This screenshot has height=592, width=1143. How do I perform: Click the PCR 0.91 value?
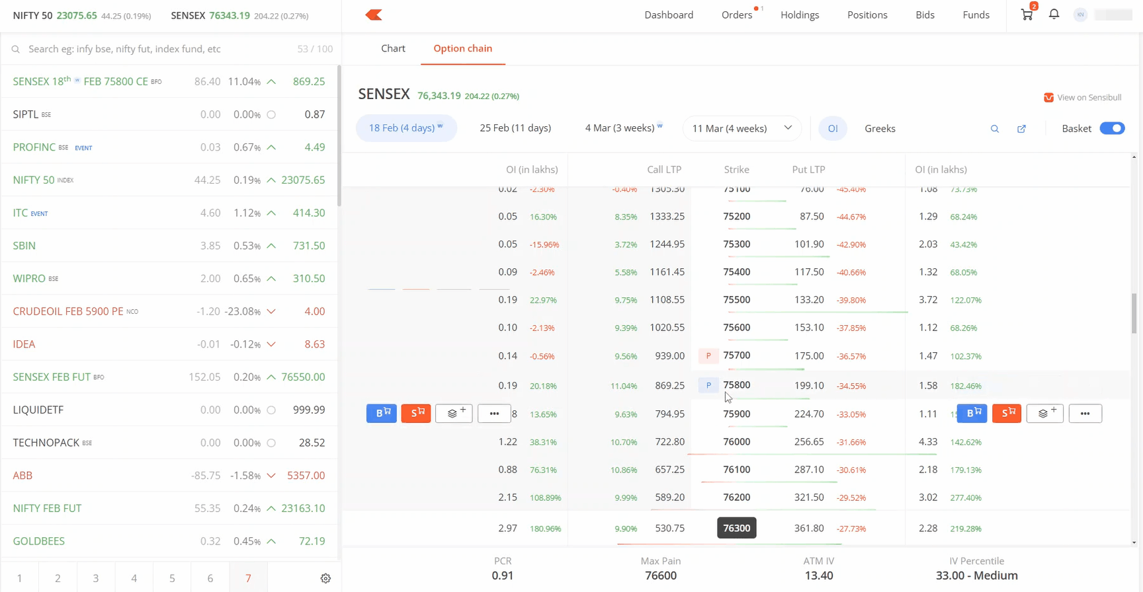tap(503, 575)
